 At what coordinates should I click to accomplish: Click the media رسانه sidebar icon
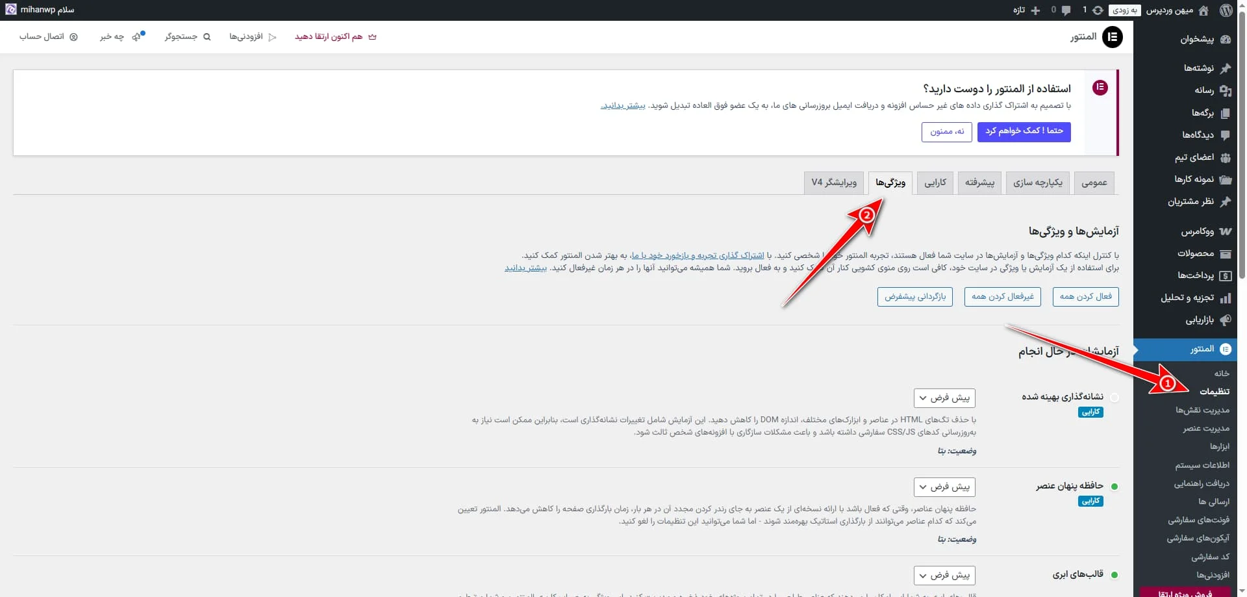tap(1225, 90)
